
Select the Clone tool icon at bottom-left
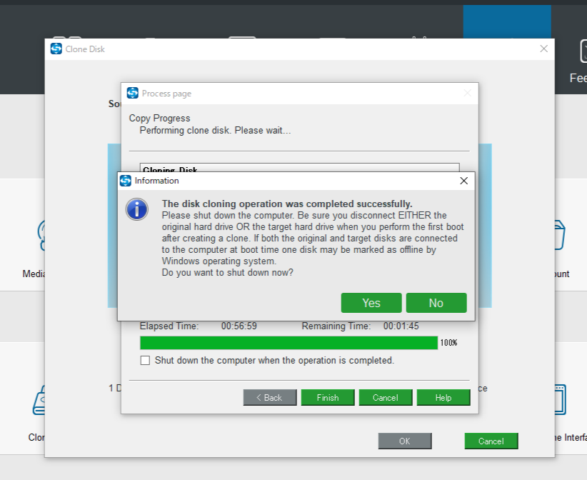coord(39,401)
